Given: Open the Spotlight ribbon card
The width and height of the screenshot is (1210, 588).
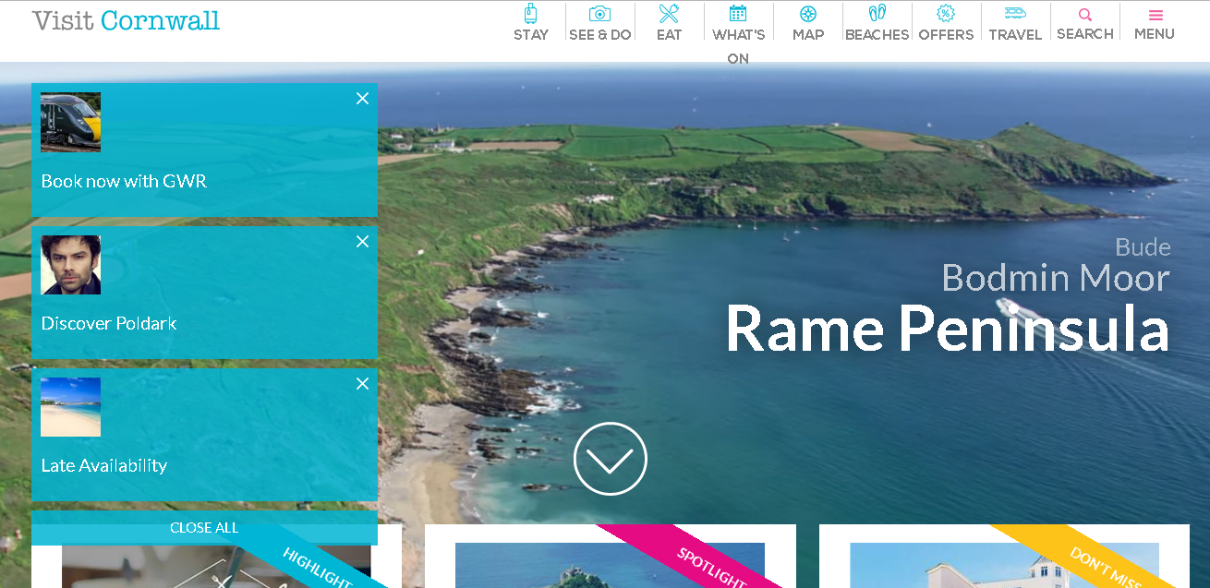Looking at the screenshot, I should [x=610, y=558].
